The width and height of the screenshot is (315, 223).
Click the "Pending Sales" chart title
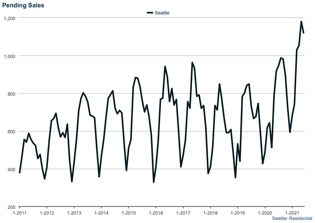pos(23,5)
